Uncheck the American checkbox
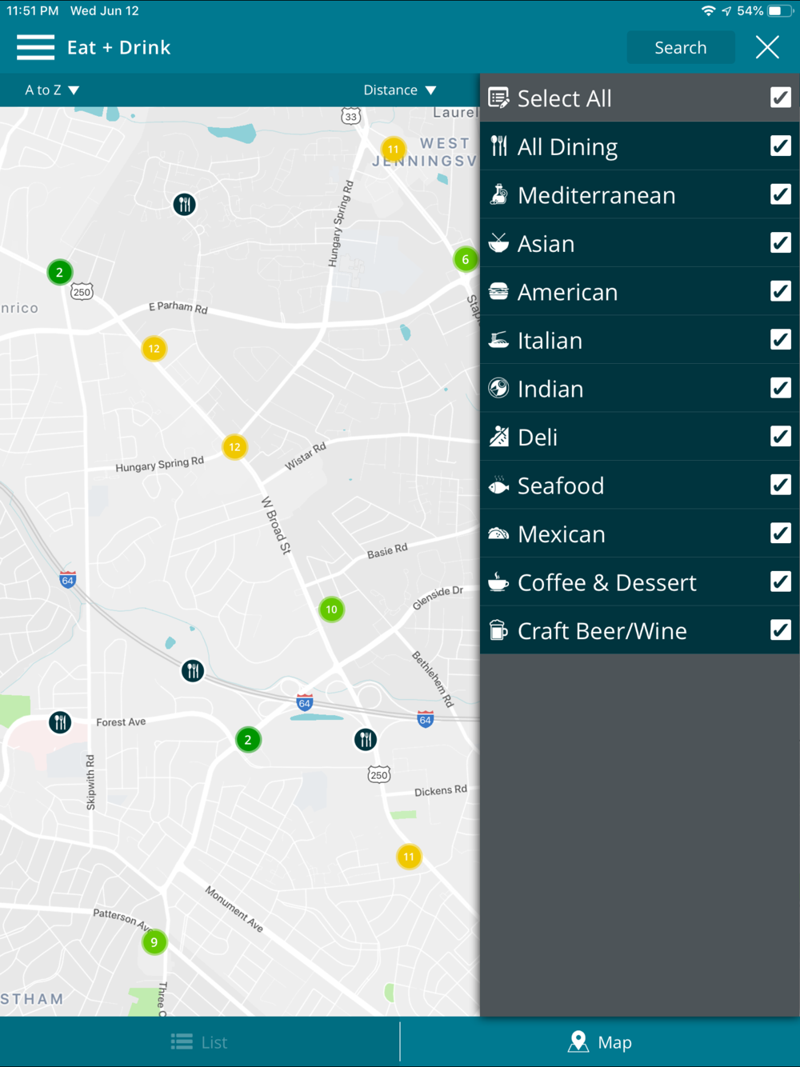 click(x=781, y=291)
